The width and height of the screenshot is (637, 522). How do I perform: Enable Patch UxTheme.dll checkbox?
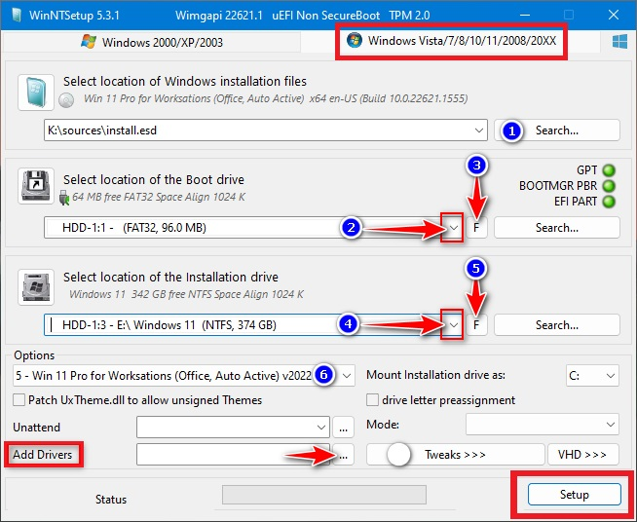pos(19,400)
